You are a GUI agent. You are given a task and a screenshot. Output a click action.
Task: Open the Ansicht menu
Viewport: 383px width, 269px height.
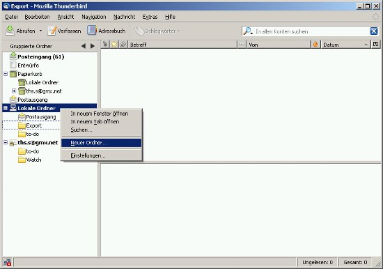click(x=65, y=17)
